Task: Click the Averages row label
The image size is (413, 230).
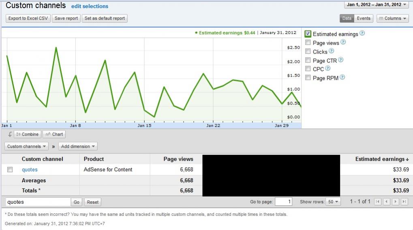Action: (34, 180)
